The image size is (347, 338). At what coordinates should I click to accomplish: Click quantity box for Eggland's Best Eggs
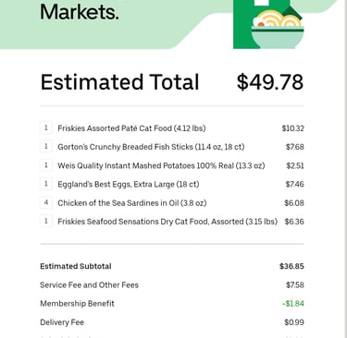(x=46, y=184)
